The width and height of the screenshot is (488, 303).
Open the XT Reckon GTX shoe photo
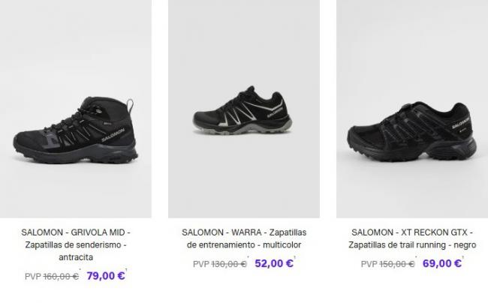[412, 109]
